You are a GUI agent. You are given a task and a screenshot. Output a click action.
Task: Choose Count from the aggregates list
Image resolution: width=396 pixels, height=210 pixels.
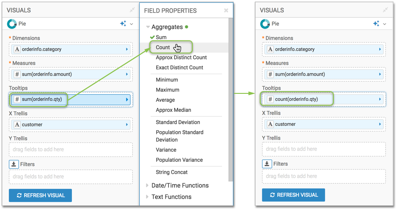[x=163, y=47]
